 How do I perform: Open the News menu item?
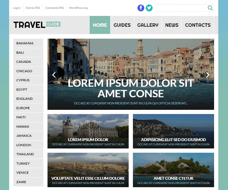click(x=172, y=25)
